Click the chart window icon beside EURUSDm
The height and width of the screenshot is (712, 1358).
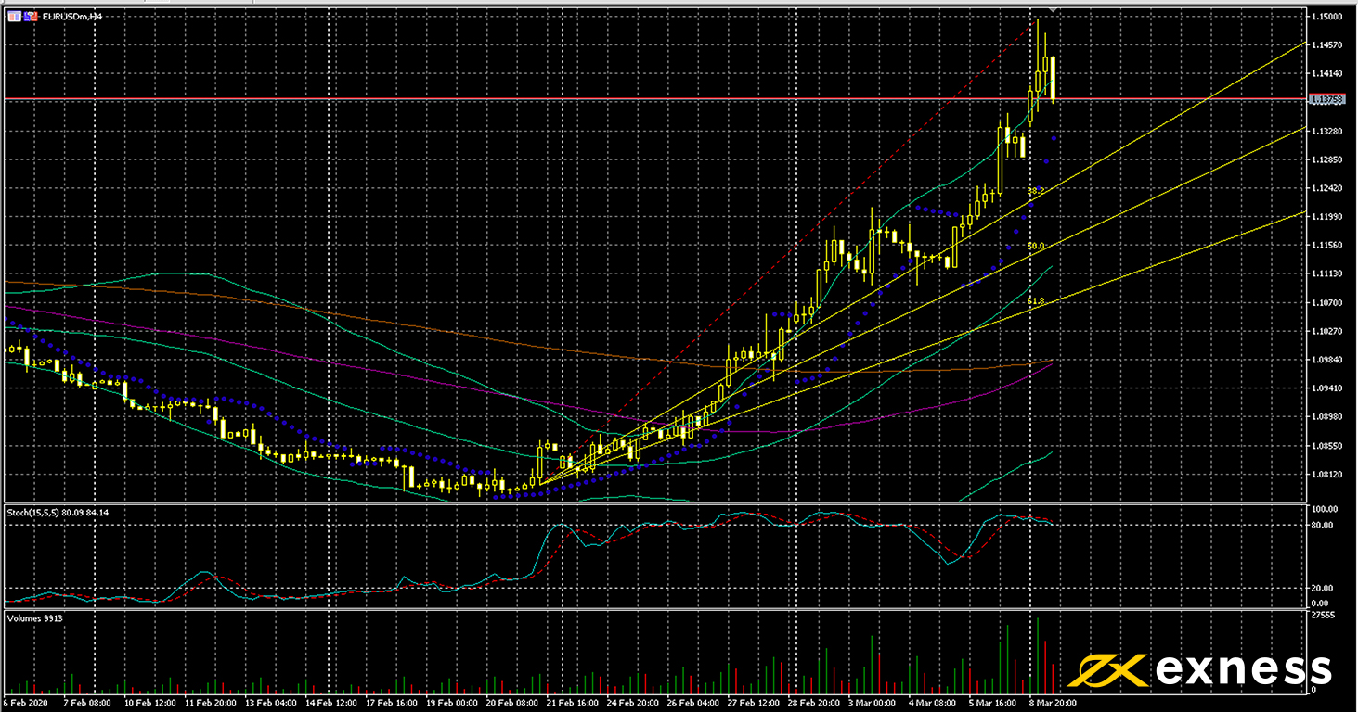tap(15, 16)
